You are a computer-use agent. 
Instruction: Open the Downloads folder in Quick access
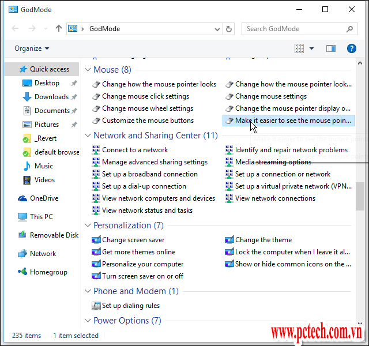coord(51,97)
